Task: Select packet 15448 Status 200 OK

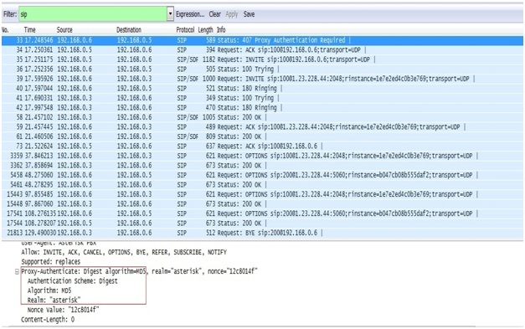Action: (x=262, y=203)
